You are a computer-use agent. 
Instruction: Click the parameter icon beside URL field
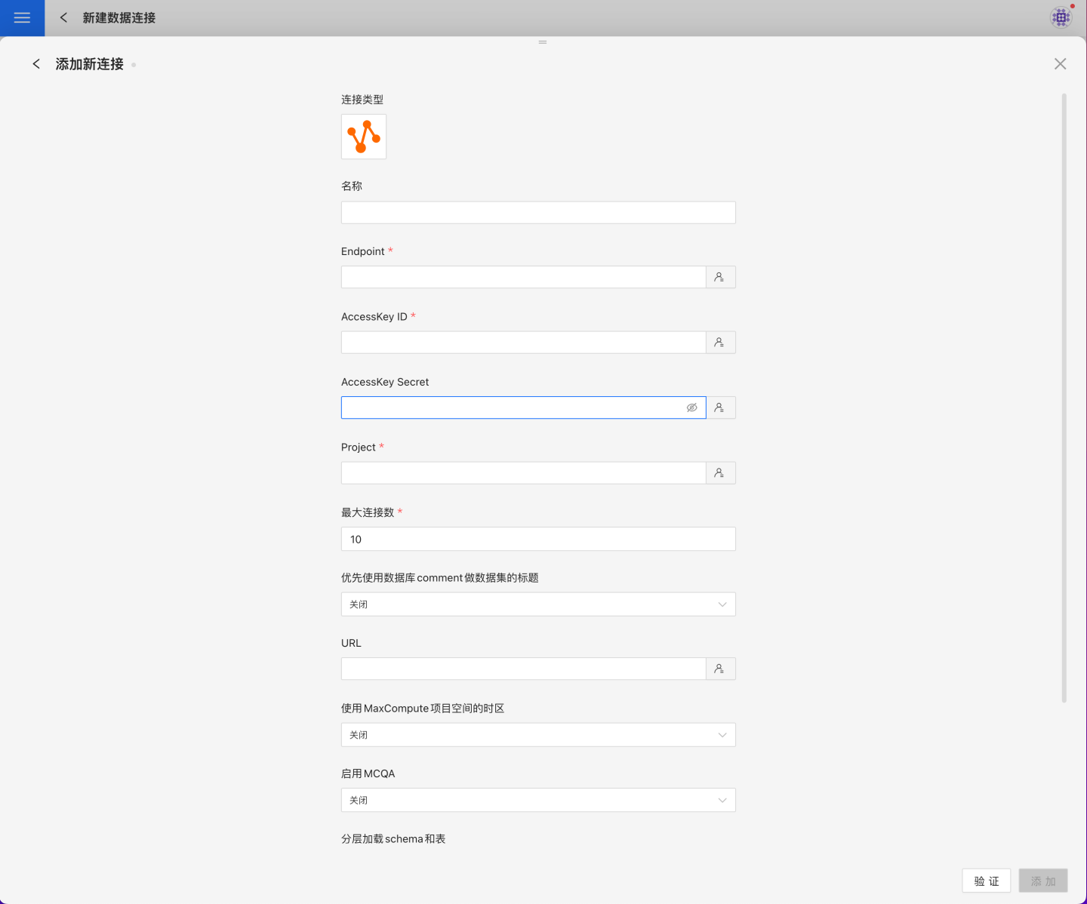point(720,669)
